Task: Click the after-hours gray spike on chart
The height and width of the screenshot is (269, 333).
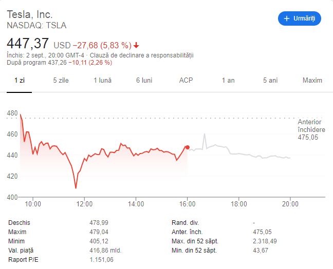Action: coord(205,134)
